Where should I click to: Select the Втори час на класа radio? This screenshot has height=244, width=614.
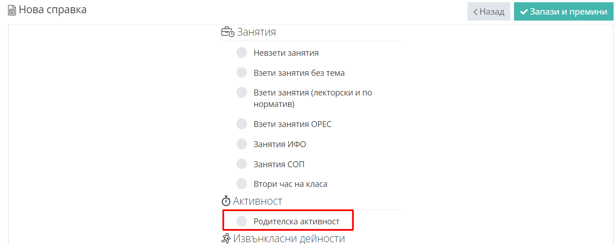pyautogui.click(x=241, y=184)
